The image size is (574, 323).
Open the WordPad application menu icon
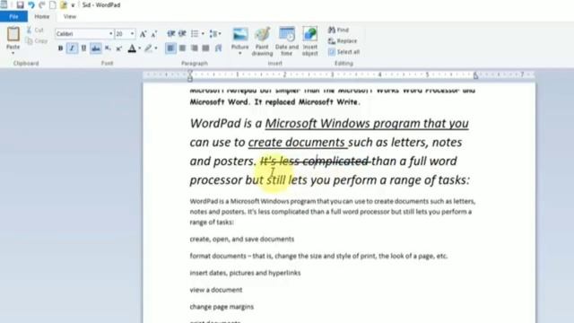click(4, 4)
